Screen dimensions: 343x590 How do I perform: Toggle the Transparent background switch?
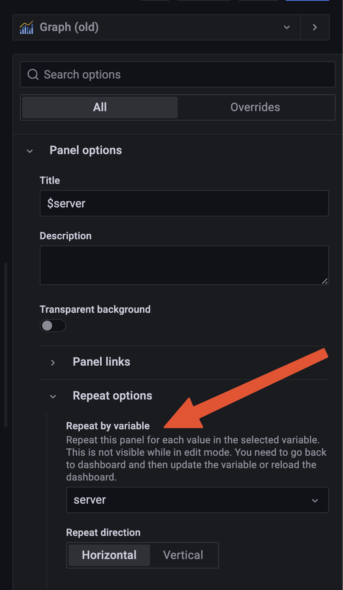point(53,326)
